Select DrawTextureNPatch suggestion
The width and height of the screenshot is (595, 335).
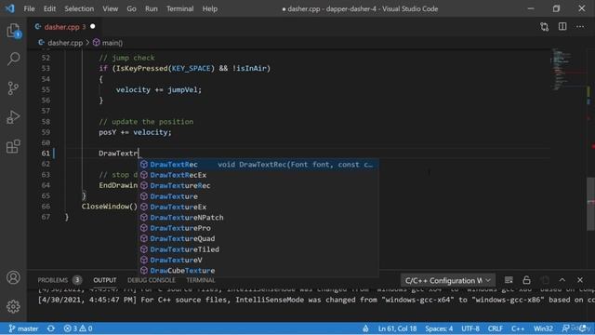258,218
